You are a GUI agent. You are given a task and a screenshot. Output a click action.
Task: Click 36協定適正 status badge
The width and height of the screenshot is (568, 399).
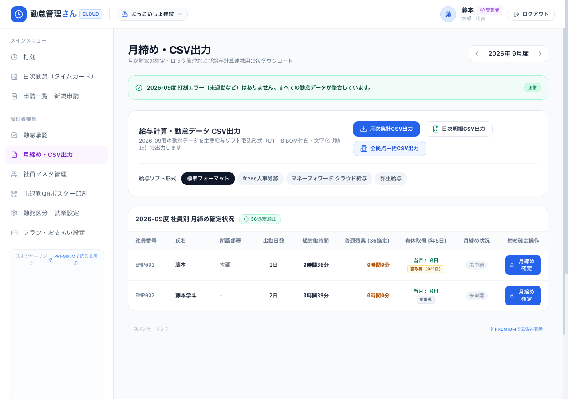point(260,219)
